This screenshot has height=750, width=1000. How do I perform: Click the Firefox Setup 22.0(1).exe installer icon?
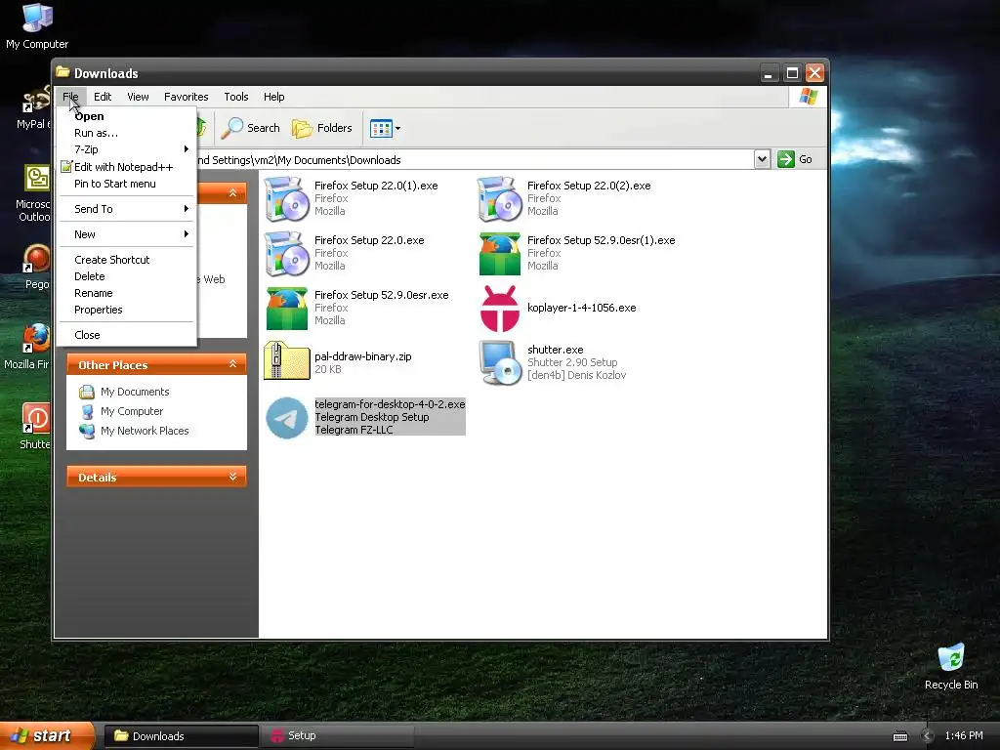286,198
